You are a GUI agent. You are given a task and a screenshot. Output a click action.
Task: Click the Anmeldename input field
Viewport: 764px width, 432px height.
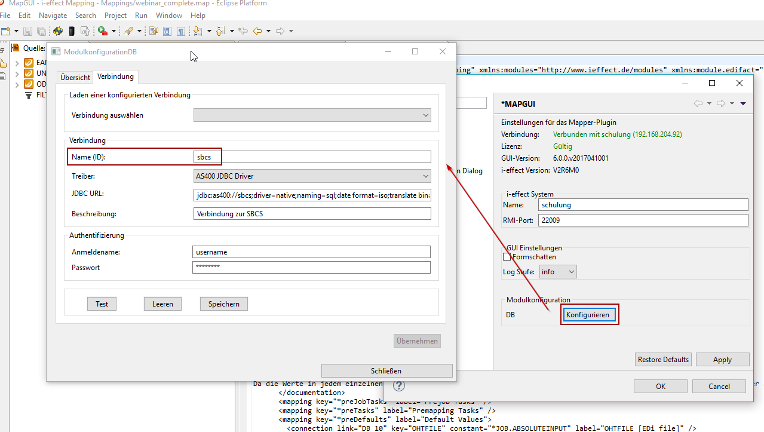pyautogui.click(x=311, y=252)
